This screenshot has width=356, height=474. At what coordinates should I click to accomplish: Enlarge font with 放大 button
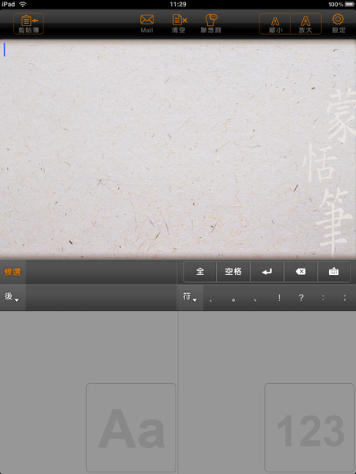point(305,24)
